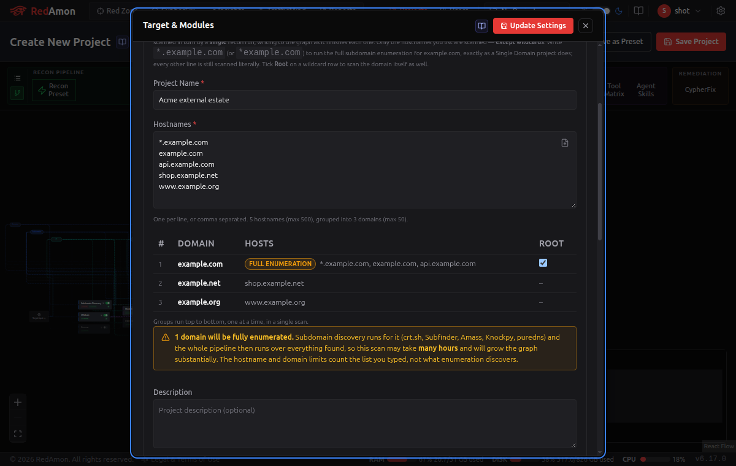Click the Description text area

coord(364,424)
